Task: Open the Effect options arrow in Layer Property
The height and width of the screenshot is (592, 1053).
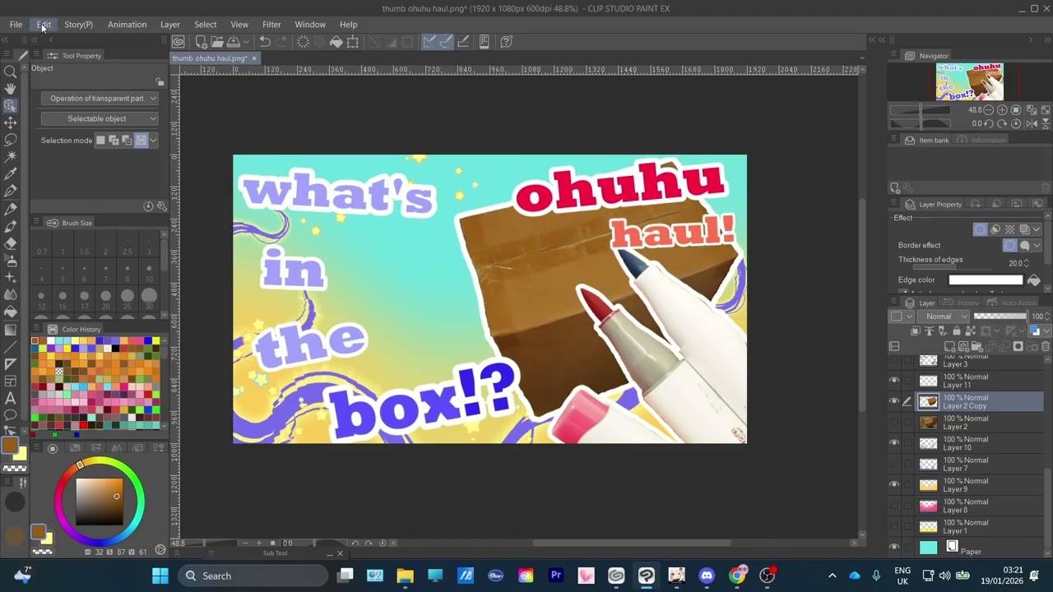Action: click(1037, 229)
